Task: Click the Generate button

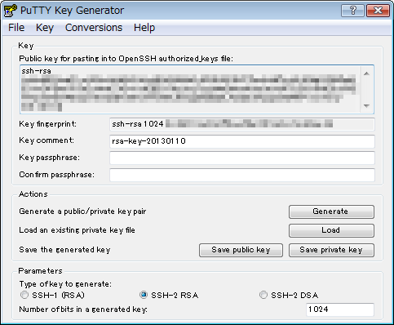Action: coord(331,211)
